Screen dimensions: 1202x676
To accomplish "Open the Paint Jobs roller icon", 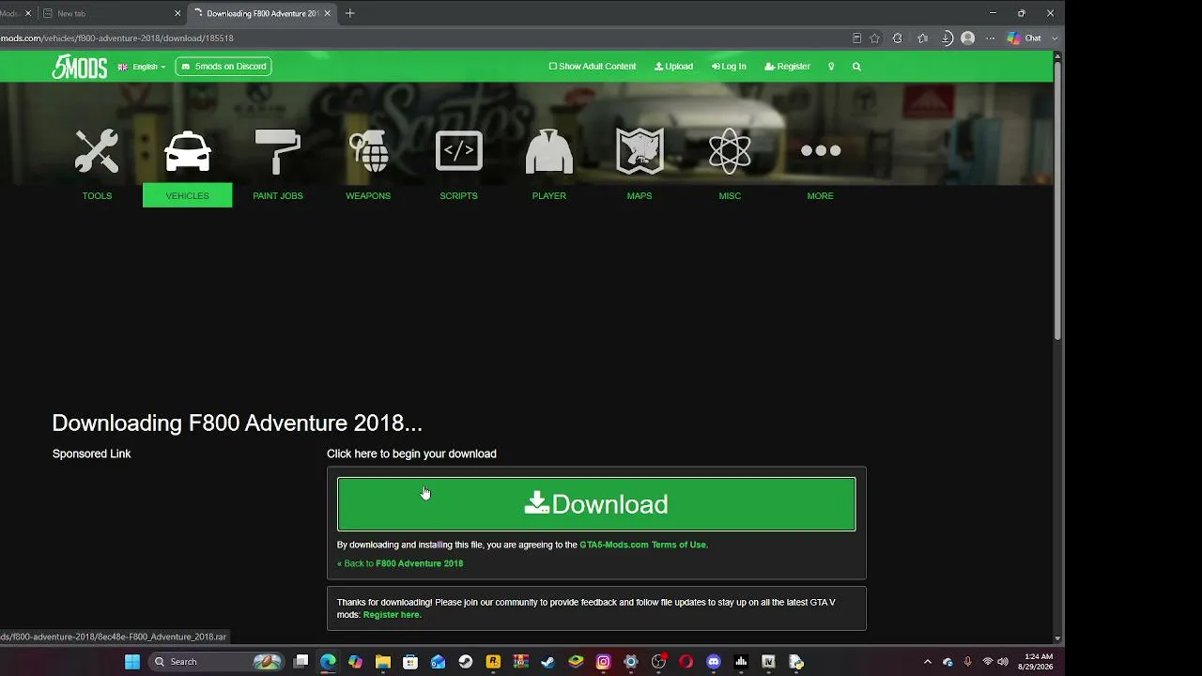I will (277, 151).
